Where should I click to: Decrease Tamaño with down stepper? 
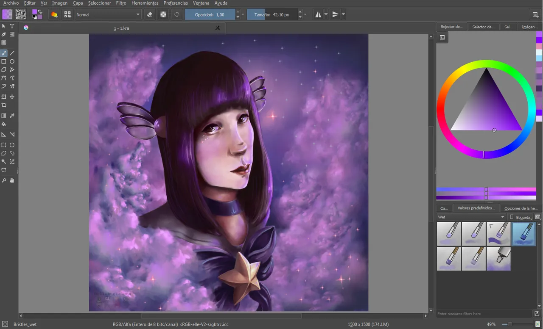(300, 17)
